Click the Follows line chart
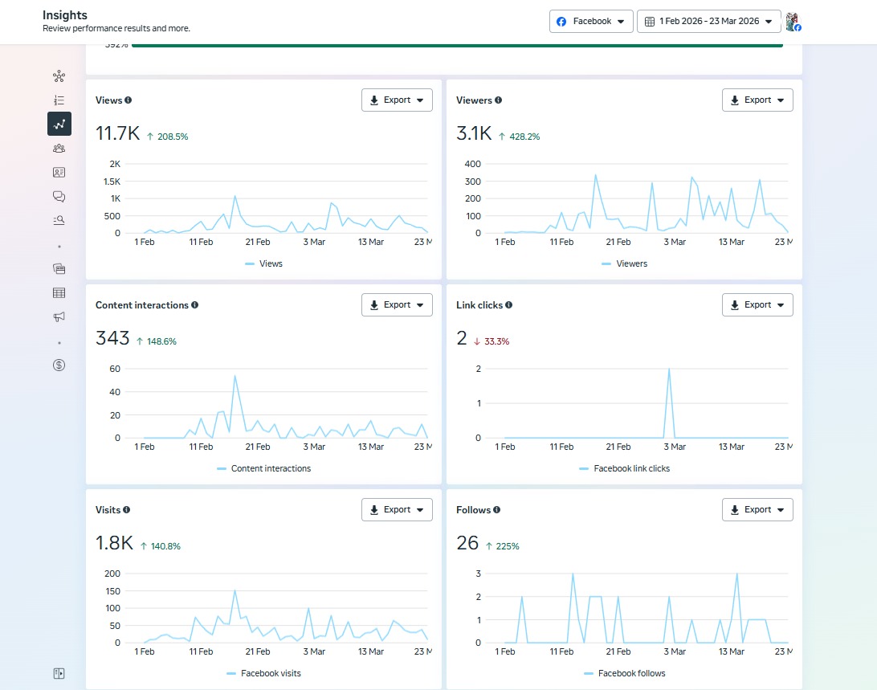Image resolution: width=877 pixels, height=690 pixels. [646, 609]
